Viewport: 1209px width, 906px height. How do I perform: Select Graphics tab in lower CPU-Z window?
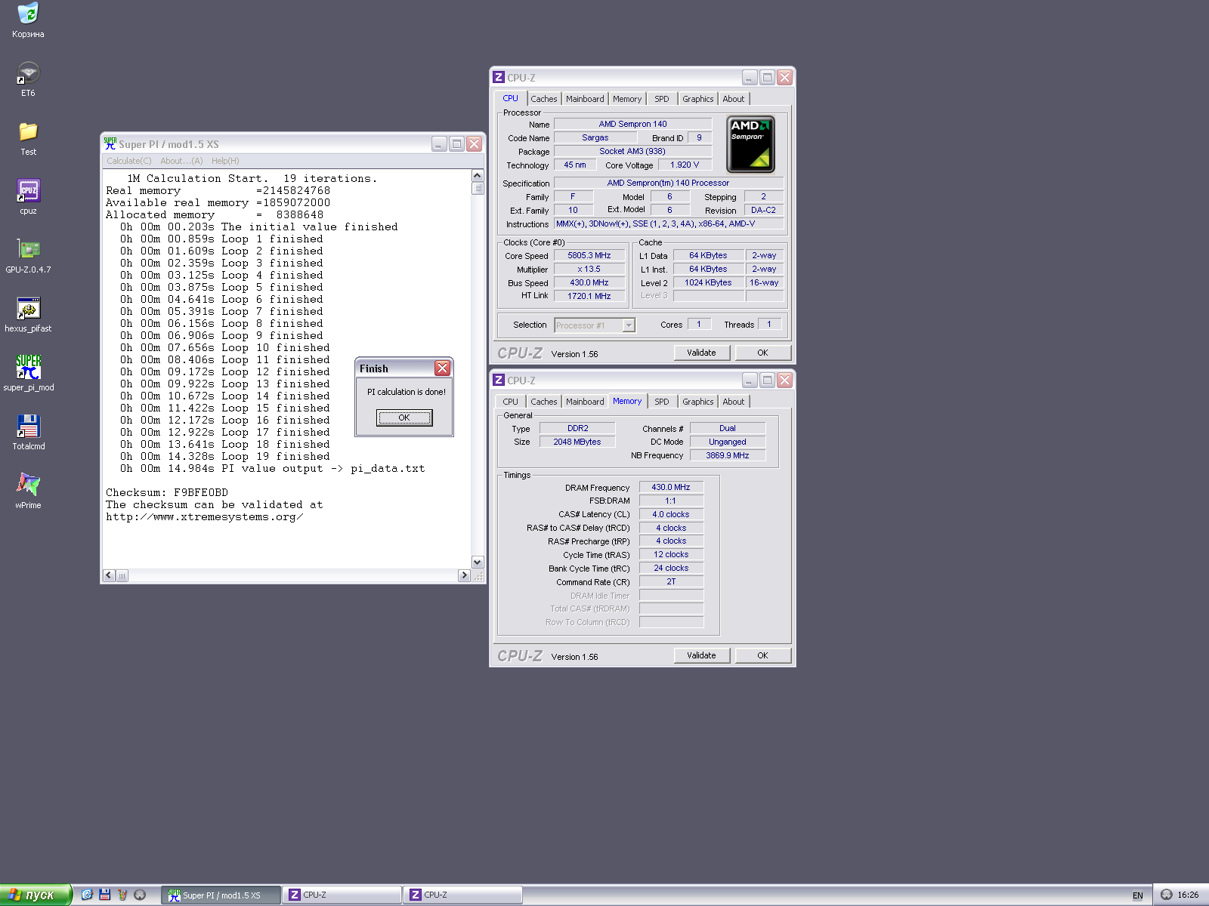coord(697,402)
